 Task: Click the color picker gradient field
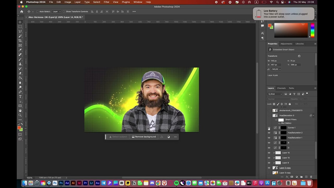pos(291,30)
